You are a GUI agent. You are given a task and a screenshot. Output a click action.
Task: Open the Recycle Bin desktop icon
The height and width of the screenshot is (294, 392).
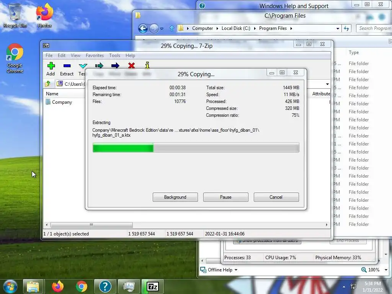[x=15, y=15]
